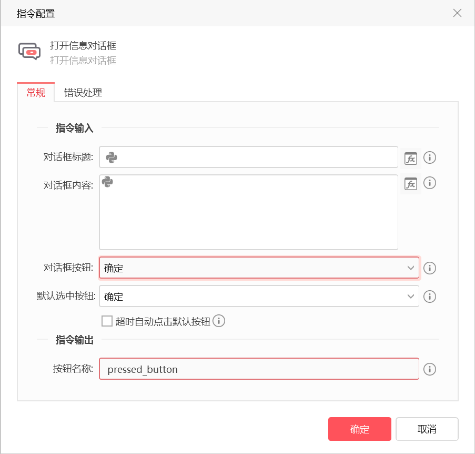Confirm with the red 确定 button
The height and width of the screenshot is (454, 475).
[360, 429]
